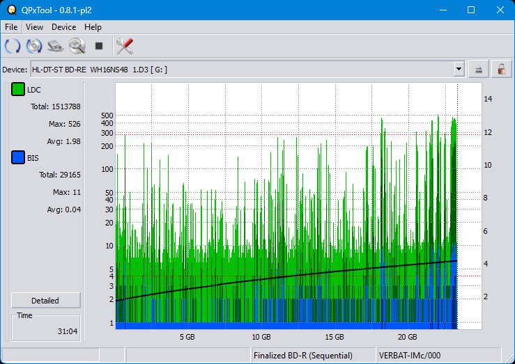This screenshot has height=364, width=515.
Task: Click the rescan devices refresh icon
Action: pos(13,47)
